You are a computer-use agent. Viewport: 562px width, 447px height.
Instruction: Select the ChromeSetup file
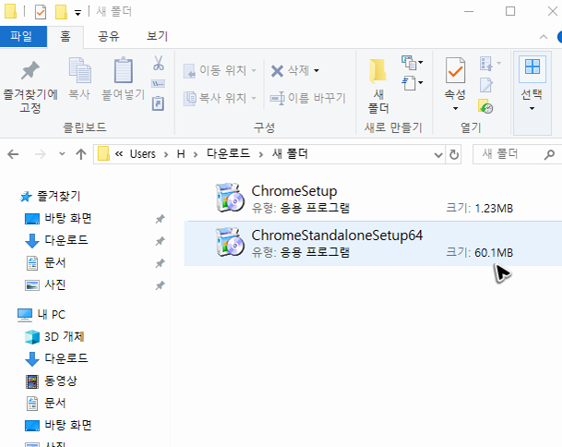[373, 199]
